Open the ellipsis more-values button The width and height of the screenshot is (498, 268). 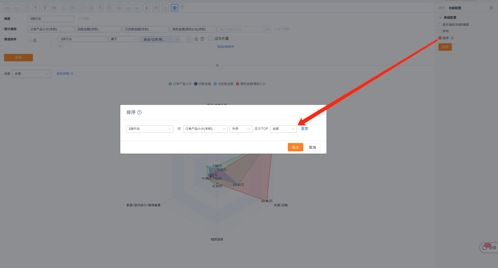click(177, 40)
